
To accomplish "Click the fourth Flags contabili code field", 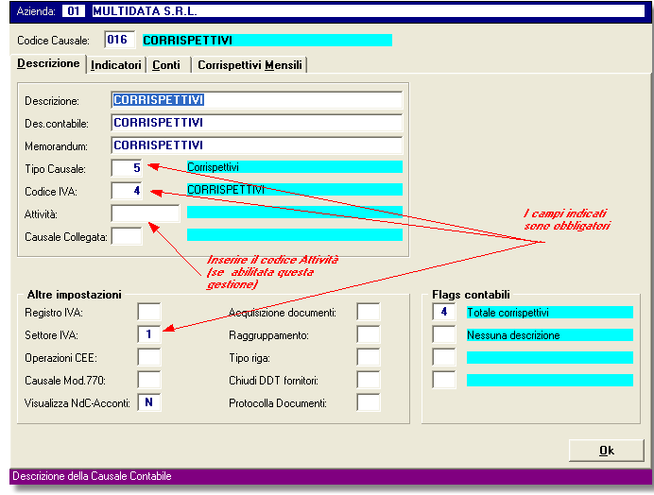I will pos(444,380).
